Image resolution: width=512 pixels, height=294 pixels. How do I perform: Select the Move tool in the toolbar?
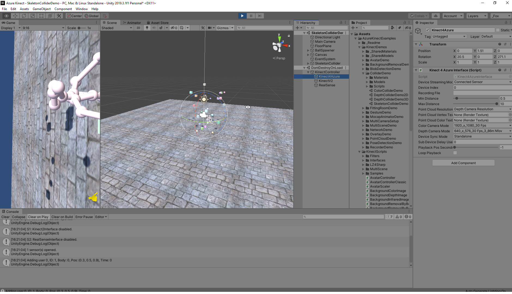(x=15, y=16)
